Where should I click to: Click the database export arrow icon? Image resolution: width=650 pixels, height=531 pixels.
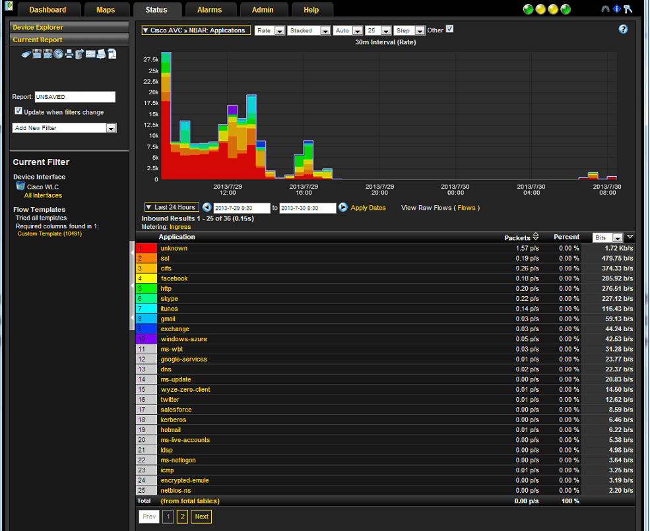point(80,54)
